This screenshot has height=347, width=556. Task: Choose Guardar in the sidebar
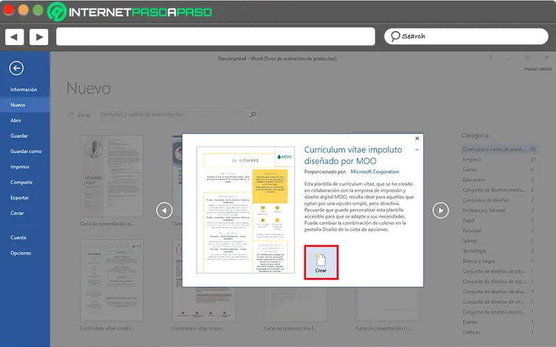[x=19, y=136]
